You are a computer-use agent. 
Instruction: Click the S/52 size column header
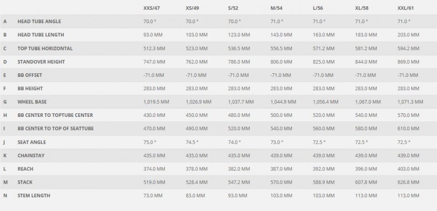pyautogui.click(x=233, y=8)
